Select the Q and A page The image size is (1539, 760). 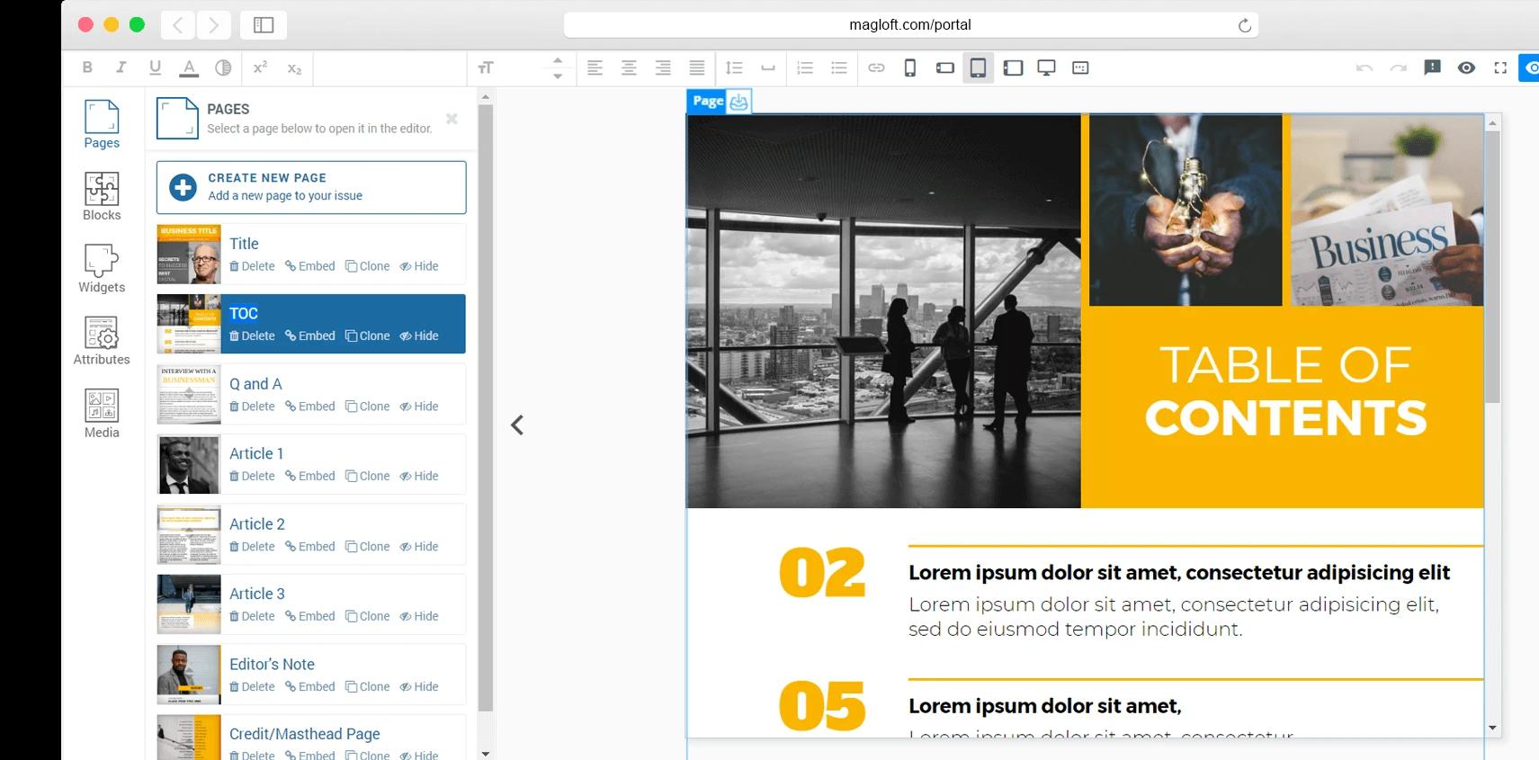pos(255,384)
